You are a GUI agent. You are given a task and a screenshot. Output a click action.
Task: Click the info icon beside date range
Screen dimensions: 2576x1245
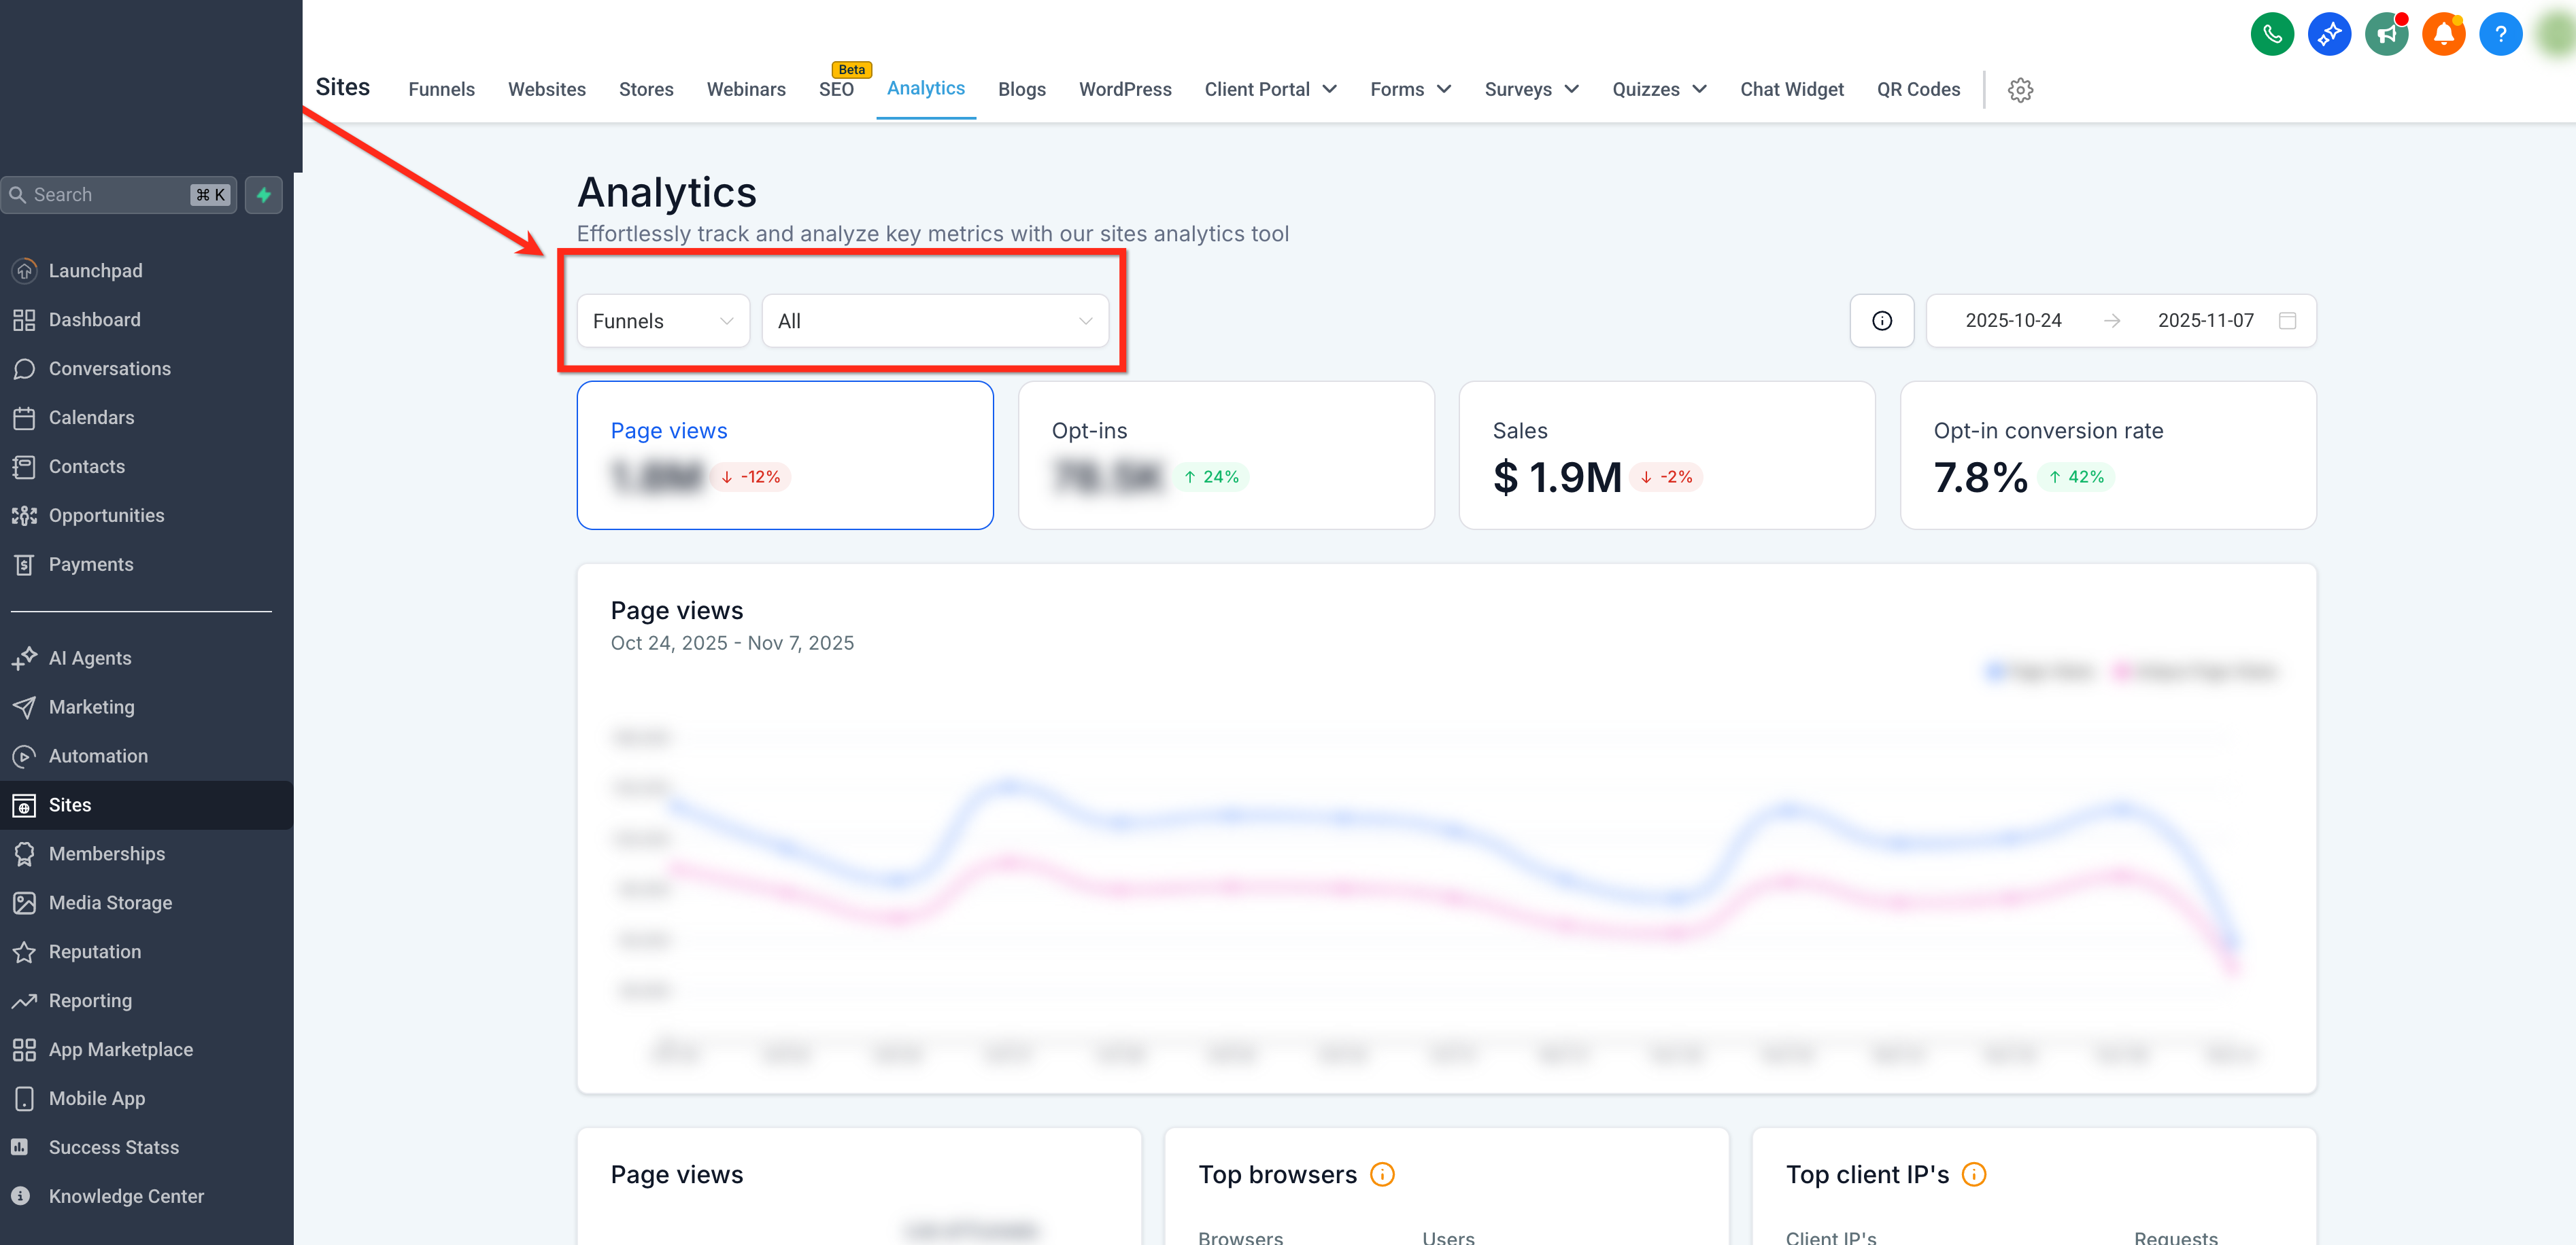point(1881,321)
